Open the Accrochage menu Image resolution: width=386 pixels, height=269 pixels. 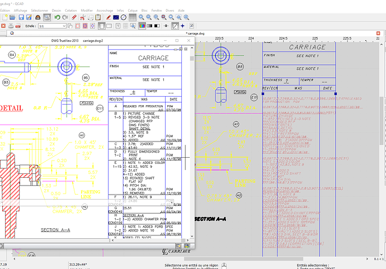(x=105, y=10)
